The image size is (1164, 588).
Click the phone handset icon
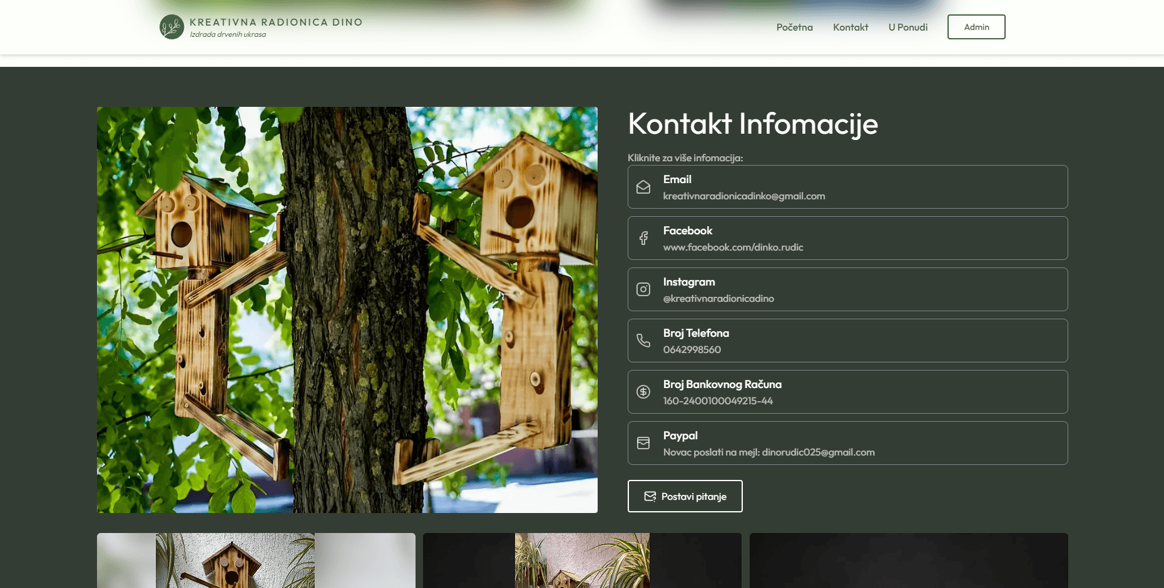click(x=643, y=341)
